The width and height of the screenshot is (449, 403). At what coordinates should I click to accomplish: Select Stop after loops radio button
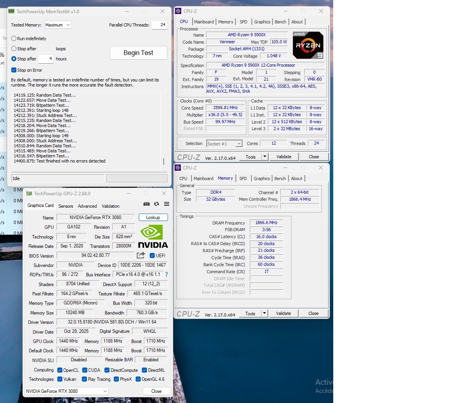coord(14,49)
